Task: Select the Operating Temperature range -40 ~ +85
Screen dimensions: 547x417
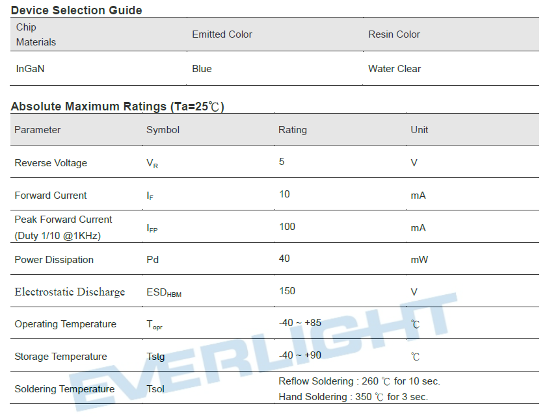Action: (300, 323)
